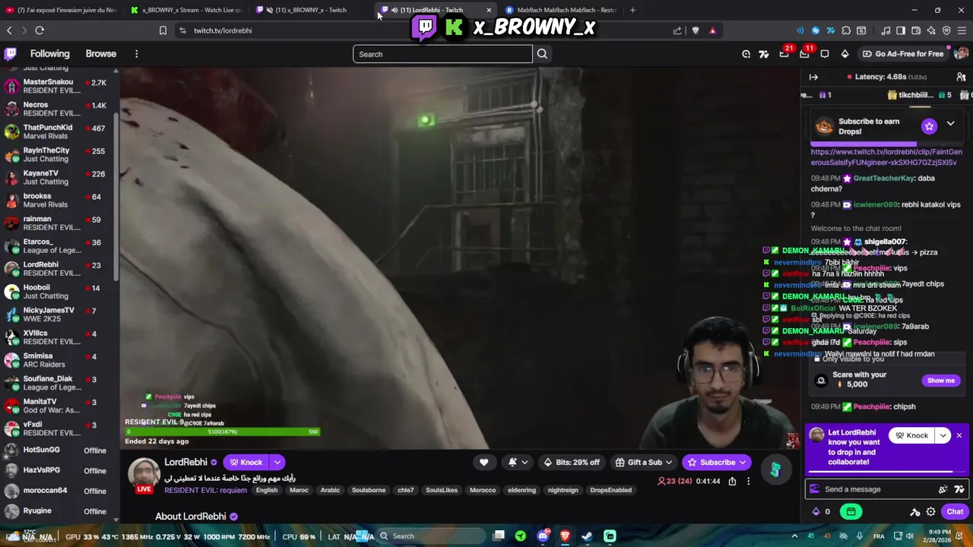
Task: Click the magnifier search button
Action: [542, 54]
